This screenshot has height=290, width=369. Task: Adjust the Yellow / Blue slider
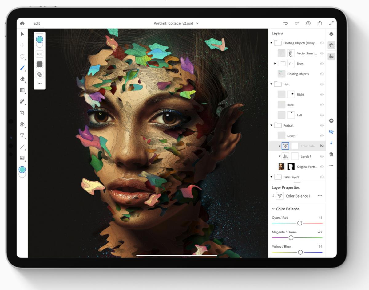300,252
